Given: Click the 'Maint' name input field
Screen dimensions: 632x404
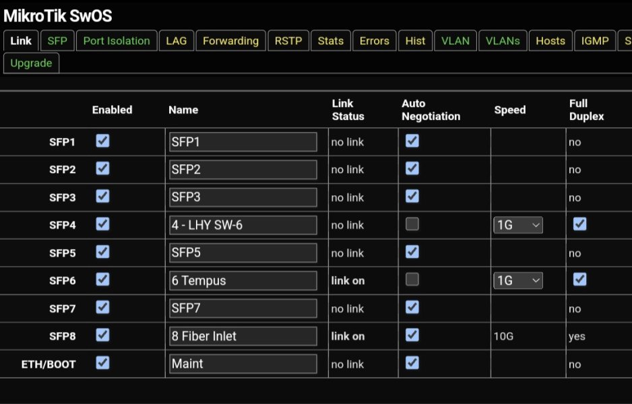Looking at the screenshot, I should click(x=243, y=364).
